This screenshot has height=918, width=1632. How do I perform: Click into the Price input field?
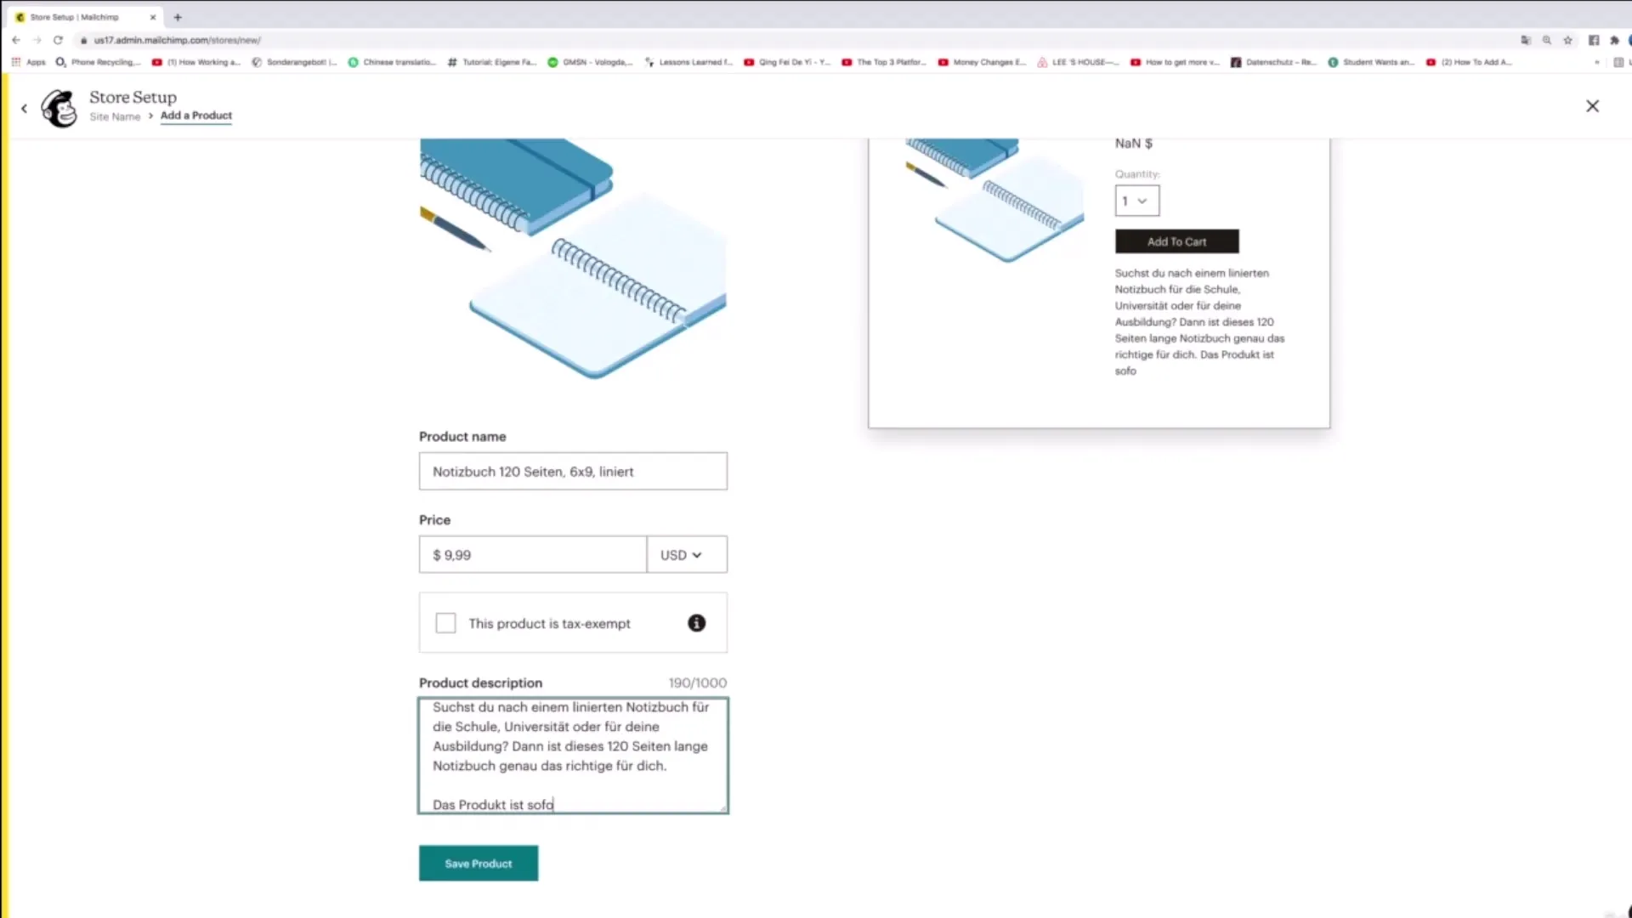click(x=533, y=554)
